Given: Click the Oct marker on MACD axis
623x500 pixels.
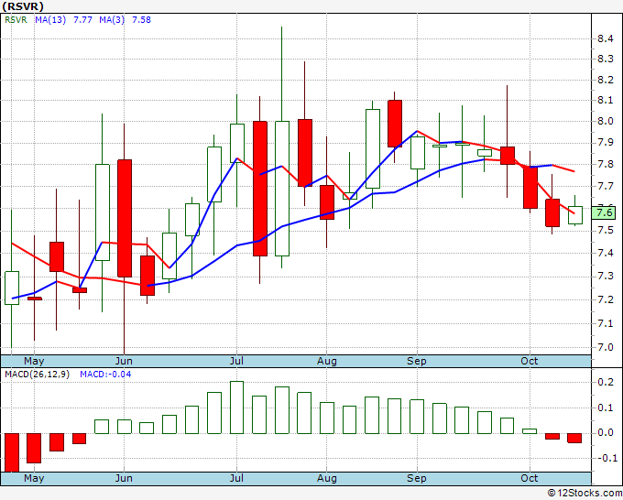Looking at the screenshot, I should coord(530,478).
